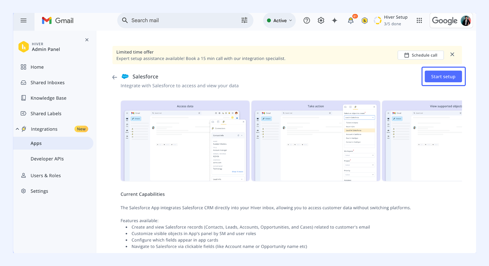489x266 pixels.
Task: Click the Integrations menu item
Action: coord(44,129)
